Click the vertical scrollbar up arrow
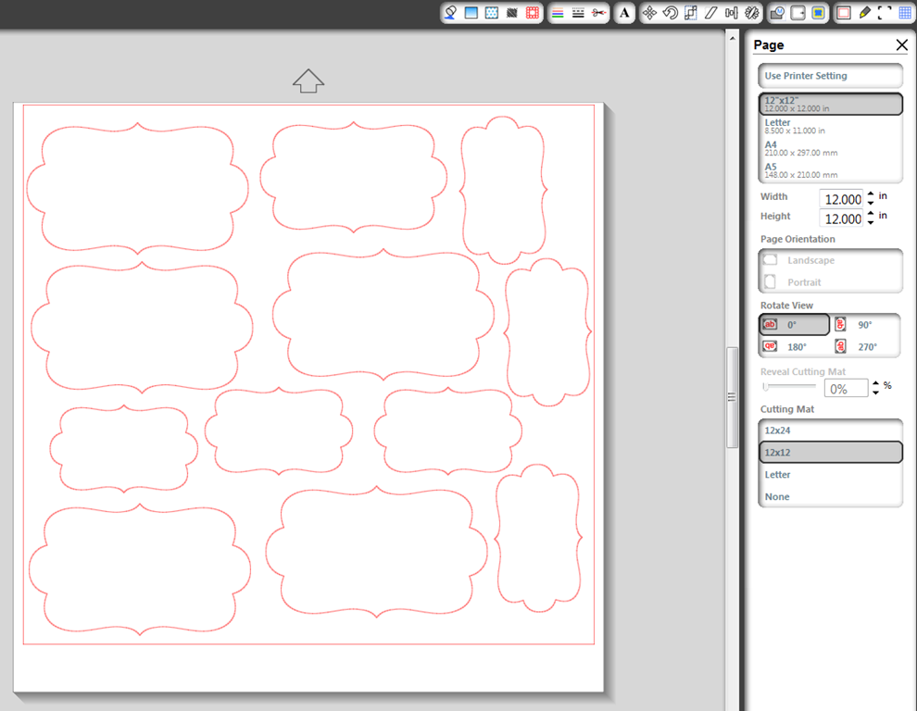The width and height of the screenshot is (917, 711). tap(732, 39)
